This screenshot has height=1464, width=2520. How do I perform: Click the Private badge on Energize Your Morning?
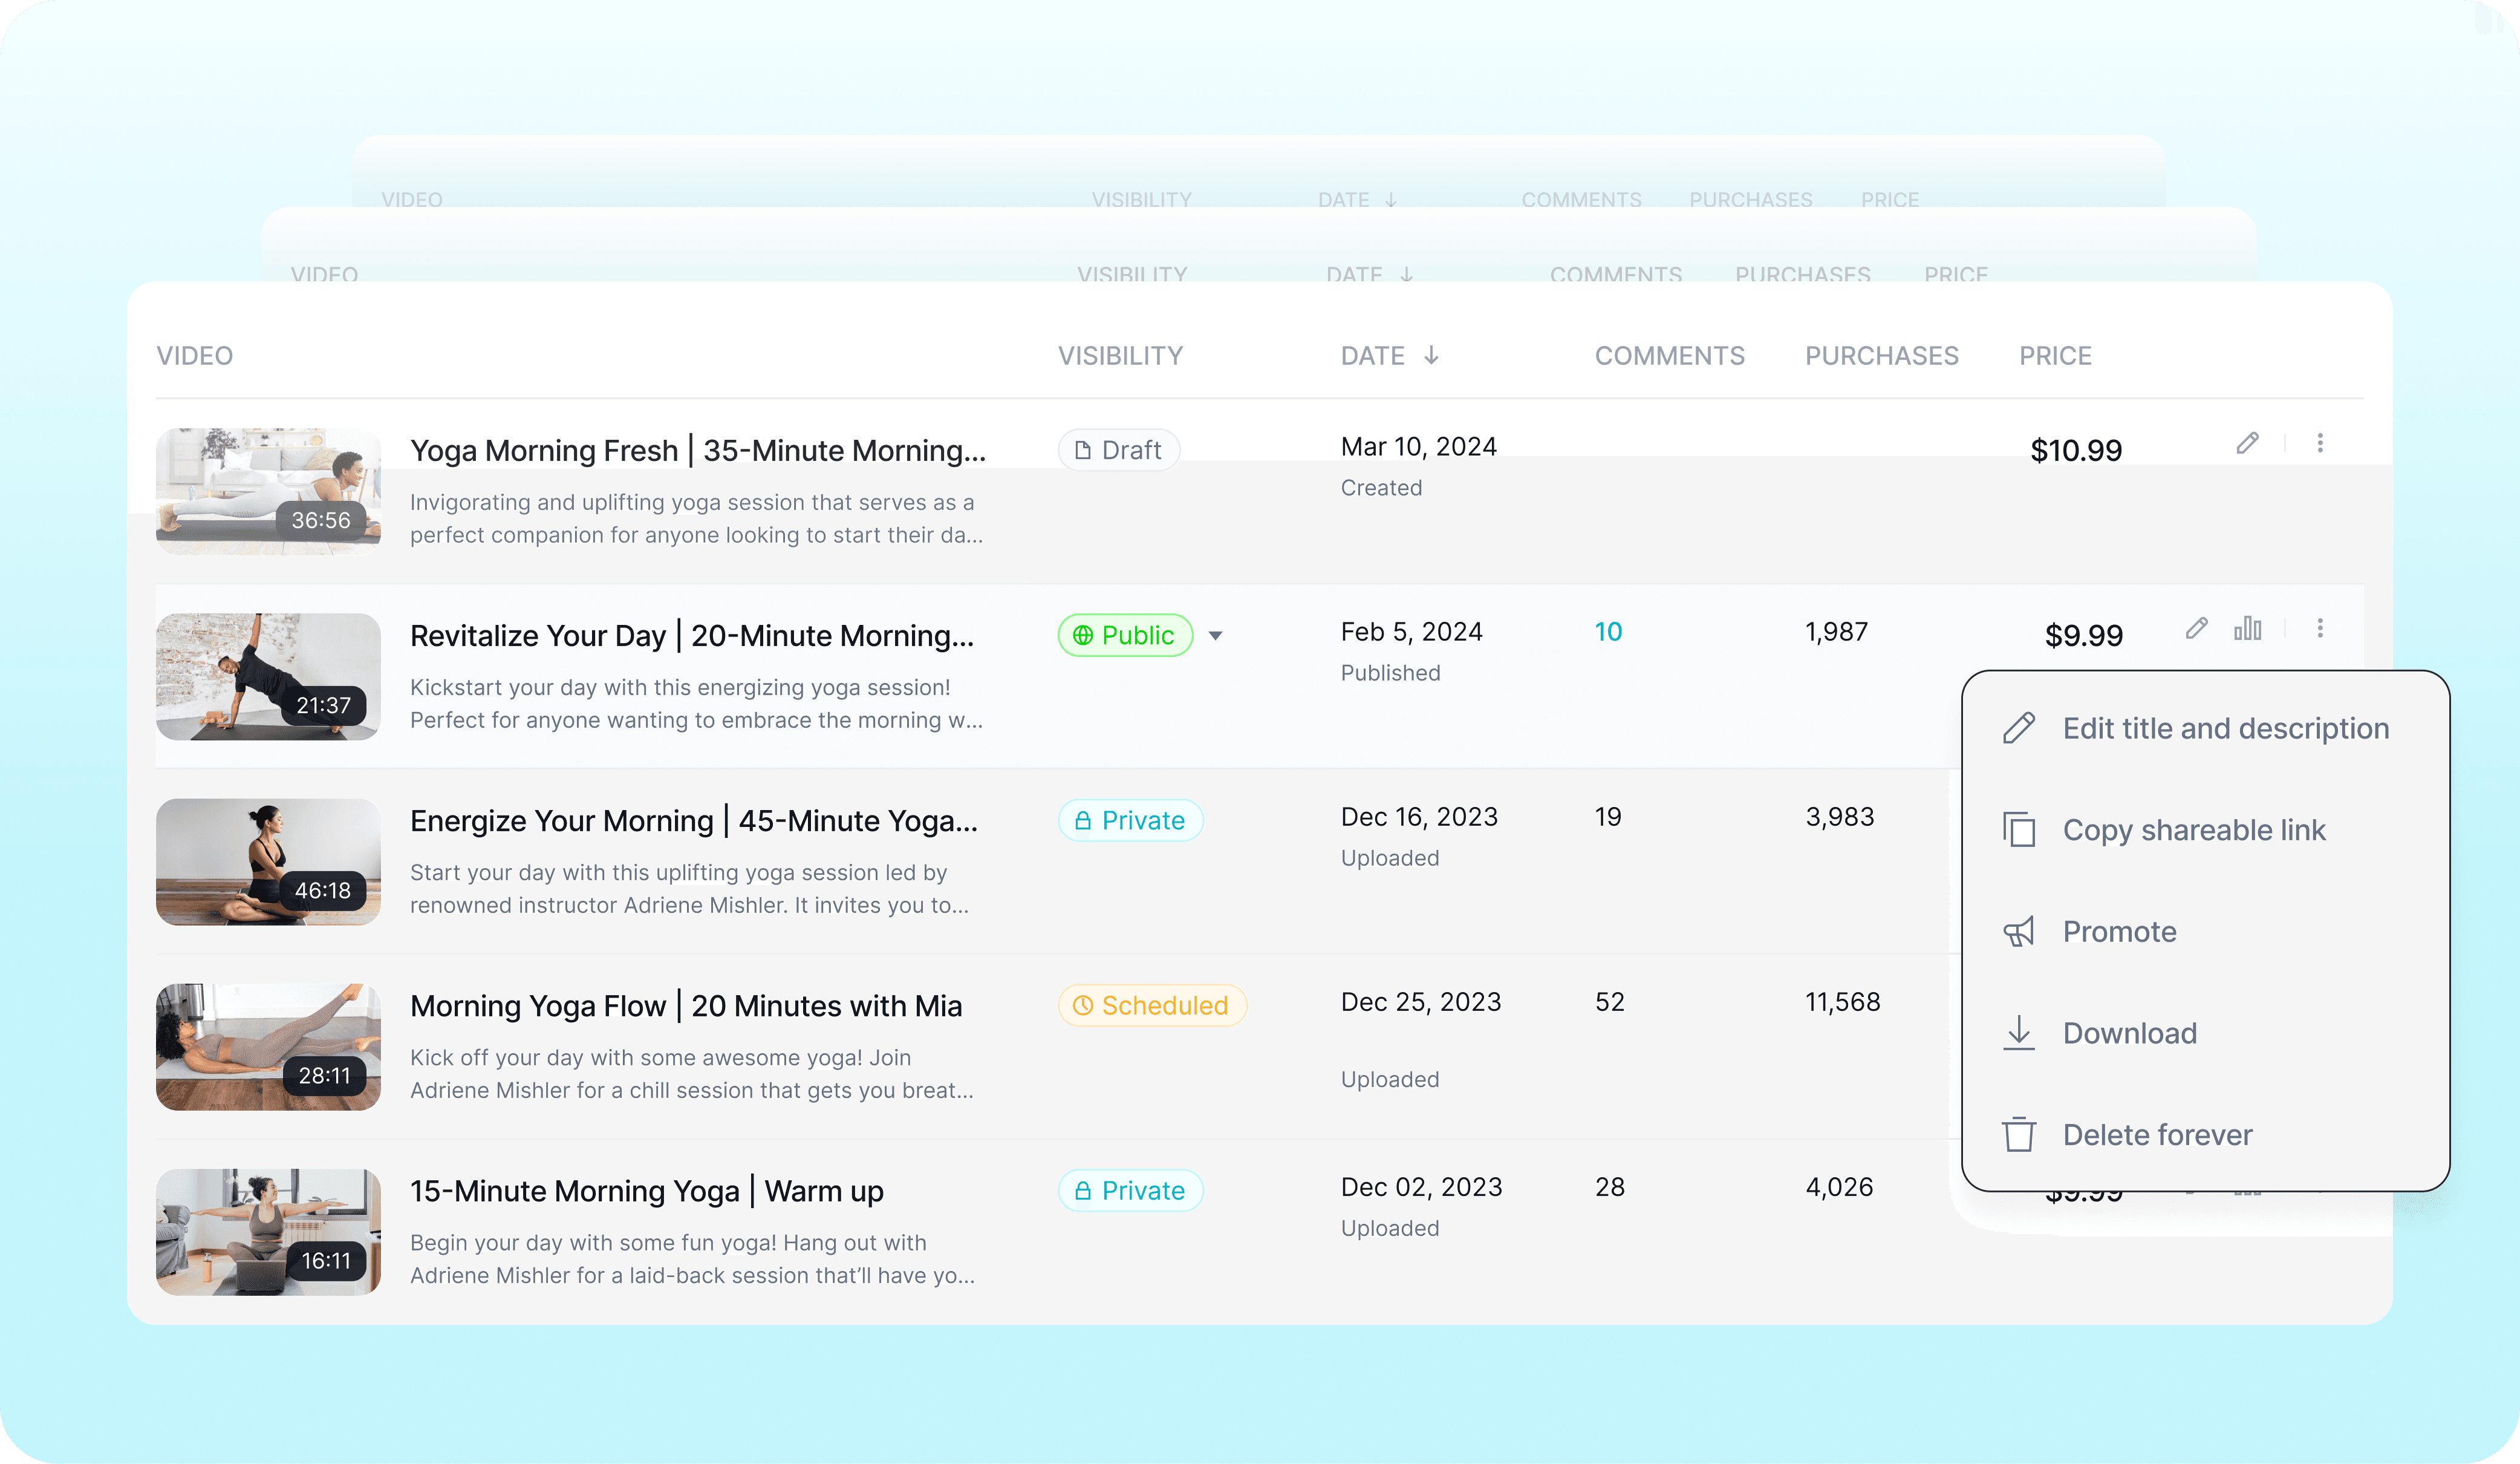pos(1130,820)
